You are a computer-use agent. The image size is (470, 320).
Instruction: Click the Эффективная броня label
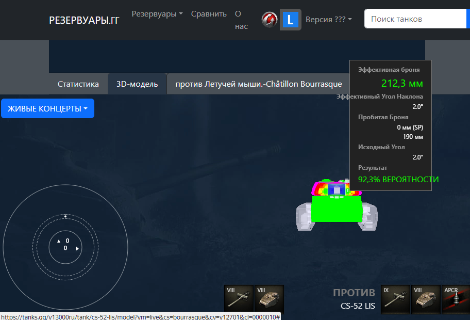tap(389, 70)
